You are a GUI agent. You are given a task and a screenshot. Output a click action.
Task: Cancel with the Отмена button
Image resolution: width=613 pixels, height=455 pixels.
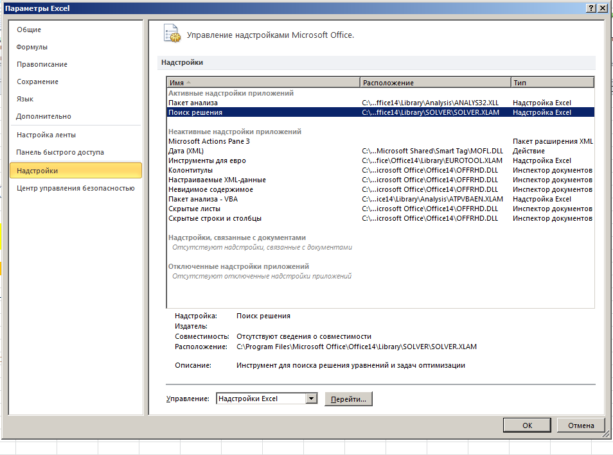[x=581, y=425]
